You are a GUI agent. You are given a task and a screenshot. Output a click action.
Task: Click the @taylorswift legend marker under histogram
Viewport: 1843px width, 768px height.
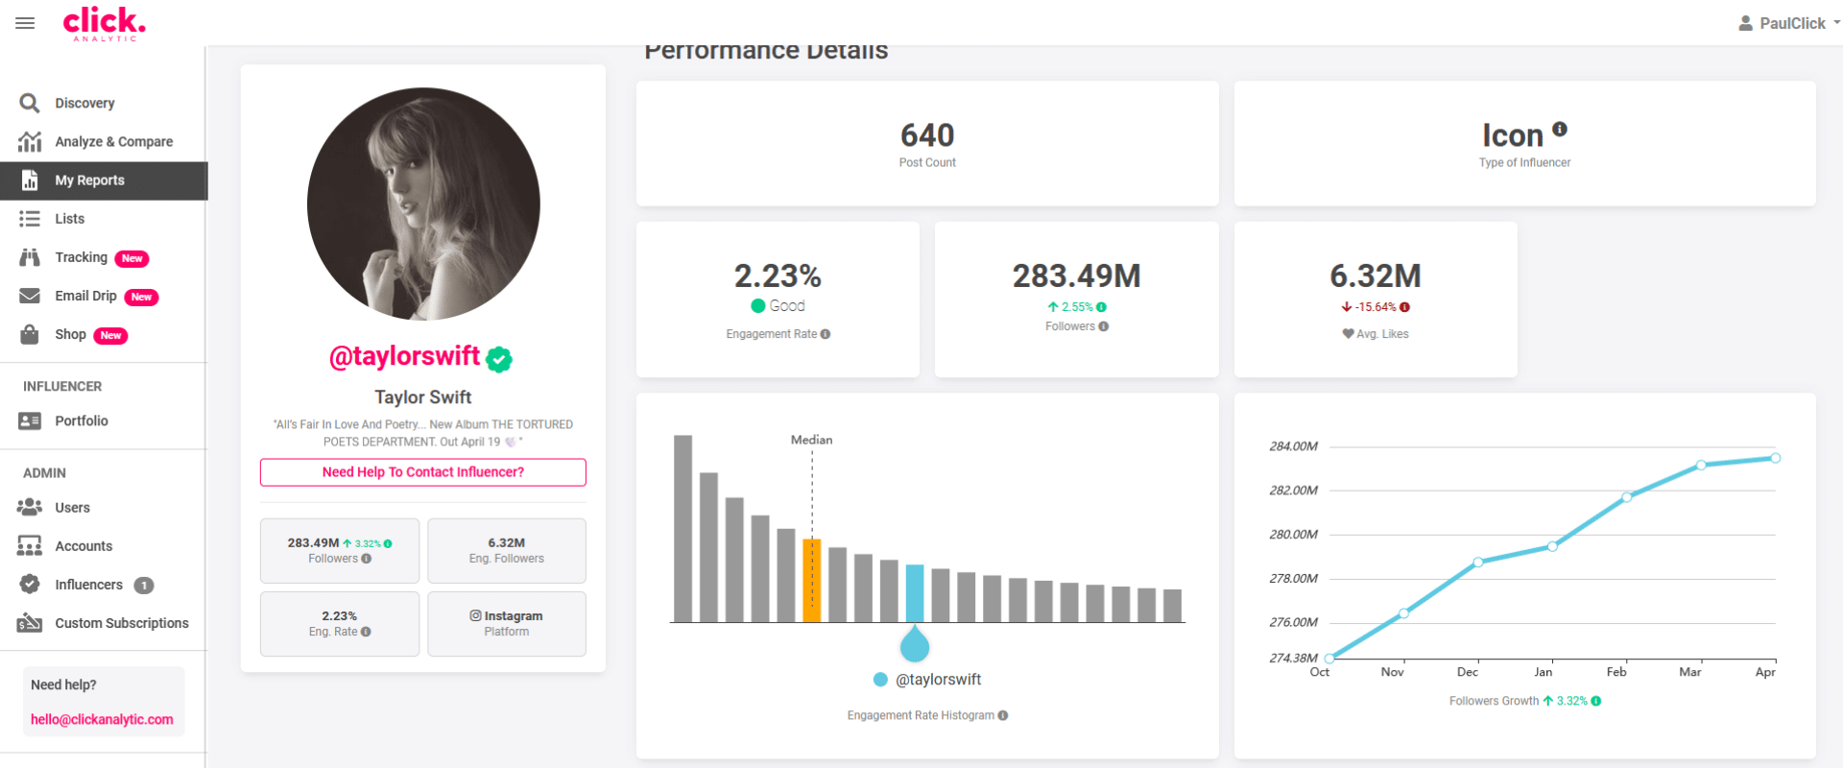[x=880, y=680]
